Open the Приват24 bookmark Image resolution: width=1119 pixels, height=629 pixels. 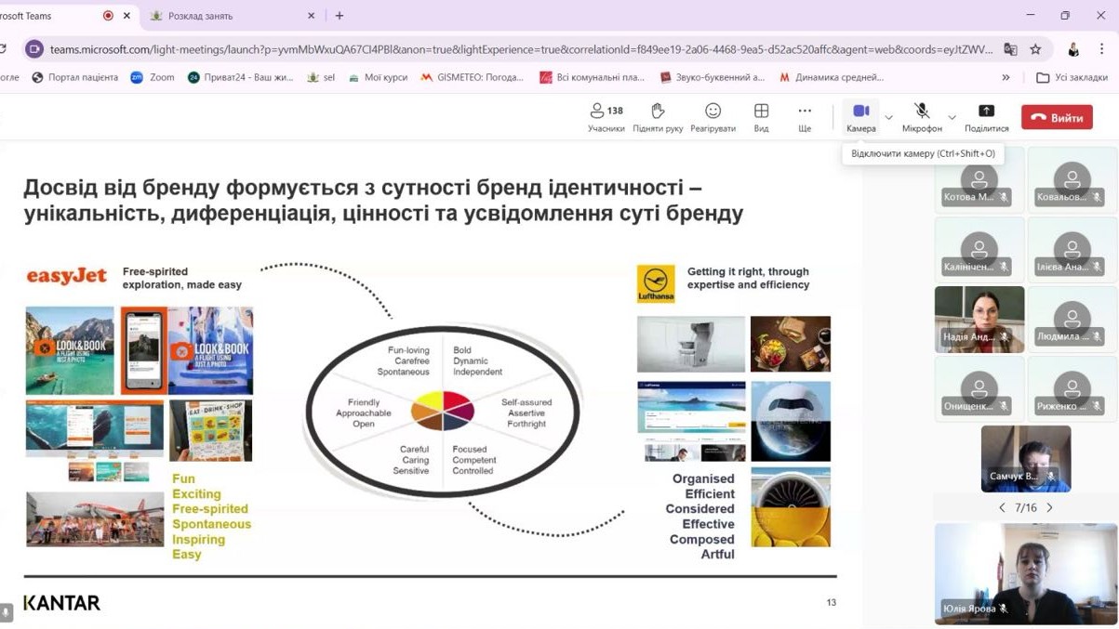point(240,77)
